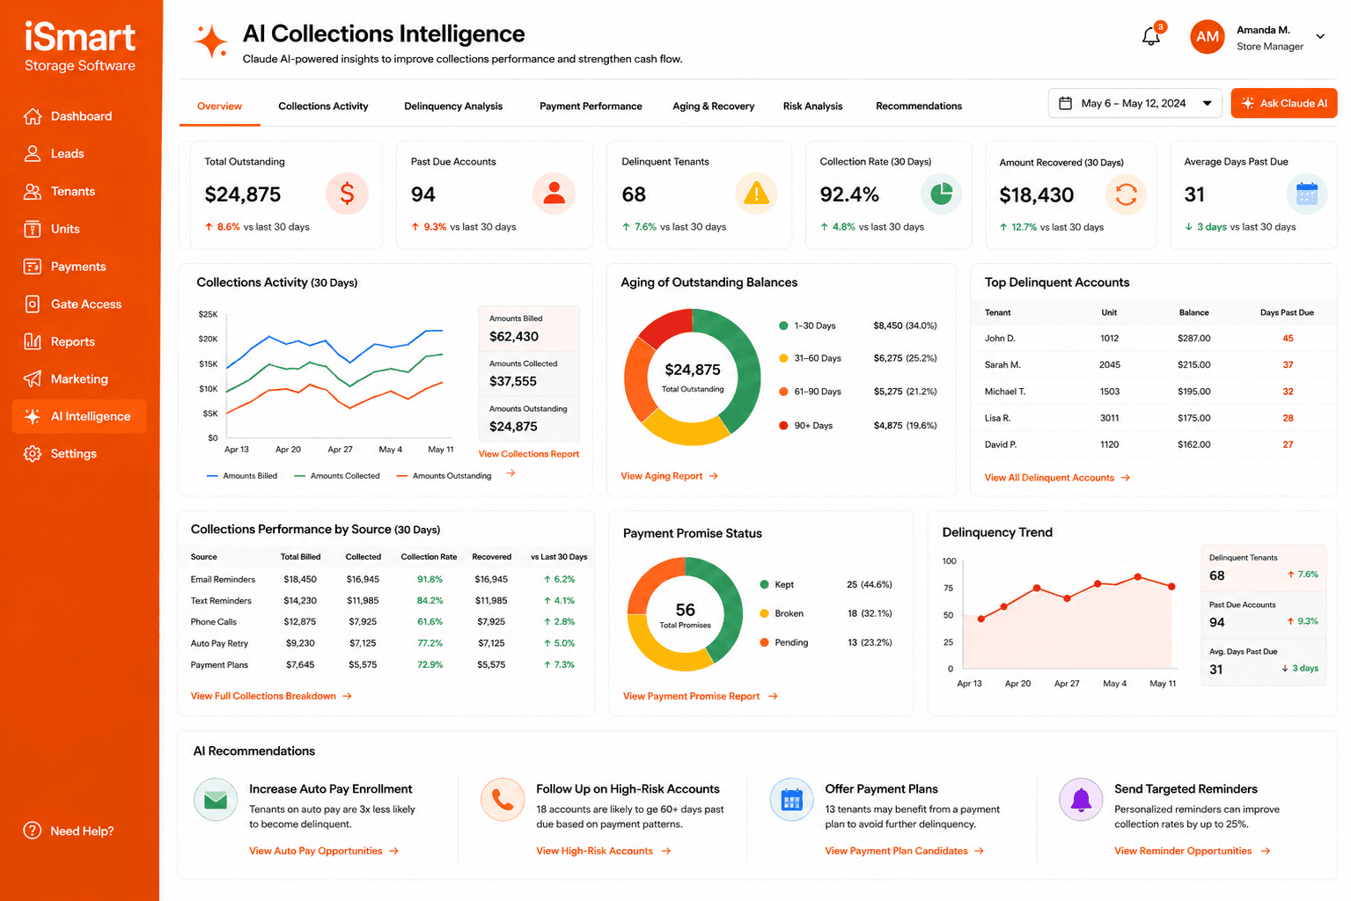Switch to the Overview tab

tap(219, 106)
